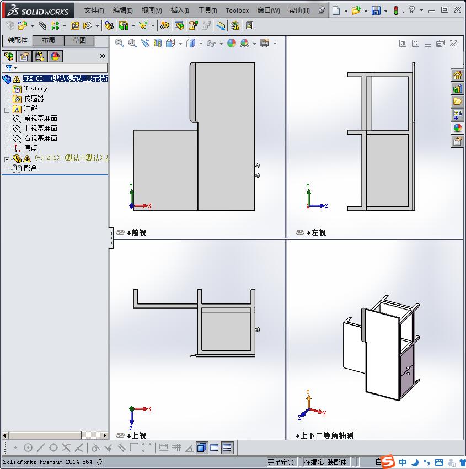Expand the 2<1> component node
This screenshot has width=466, height=469.
7,159
